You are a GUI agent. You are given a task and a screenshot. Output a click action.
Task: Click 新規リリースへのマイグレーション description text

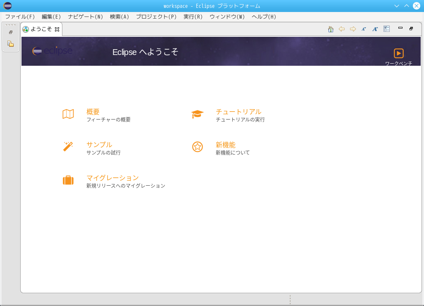click(x=126, y=186)
